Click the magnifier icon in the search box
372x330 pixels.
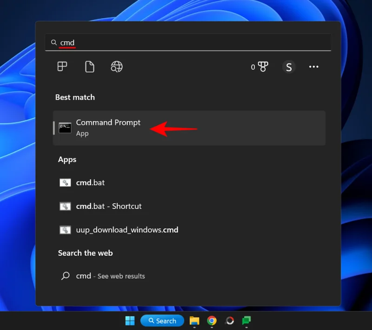click(x=54, y=42)
